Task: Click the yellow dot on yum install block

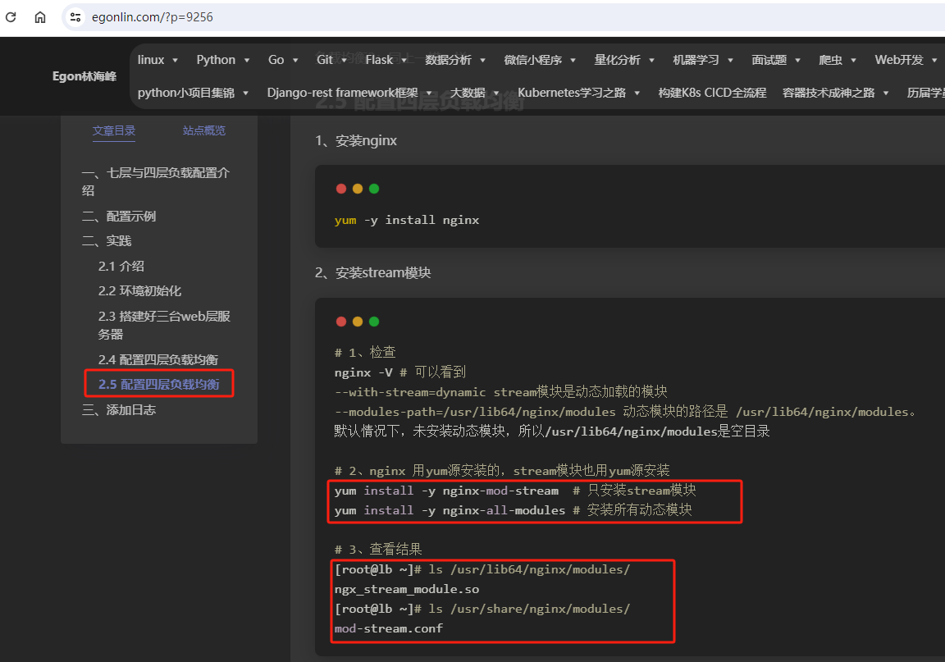Action: (x=358, y=189)
